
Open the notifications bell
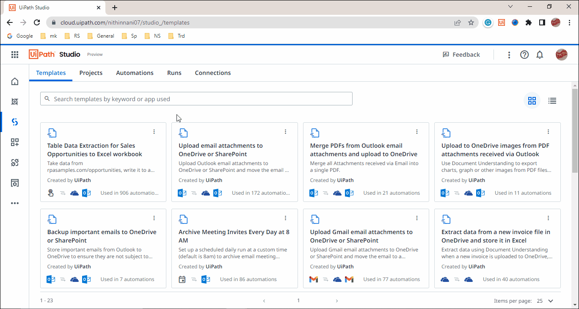[x=540, y=55]
